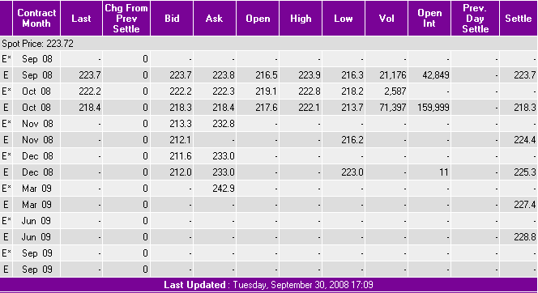Select the Settle column header

coord(518,18)
